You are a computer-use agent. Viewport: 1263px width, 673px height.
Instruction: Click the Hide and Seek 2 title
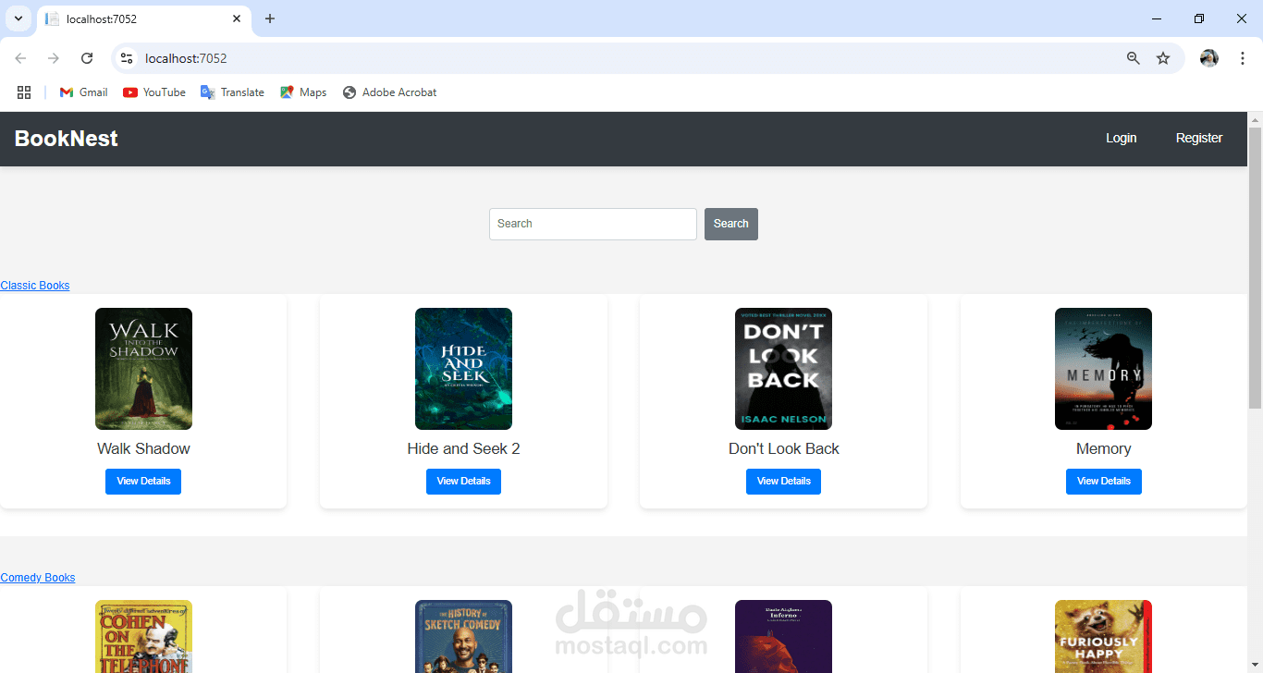(x=463, y=449)
